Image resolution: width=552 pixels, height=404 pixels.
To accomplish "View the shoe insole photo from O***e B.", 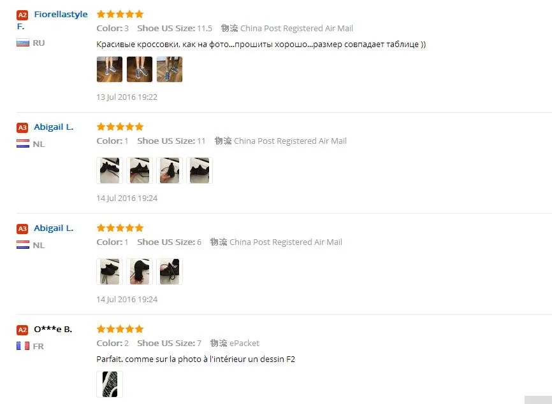I will 110,384.
